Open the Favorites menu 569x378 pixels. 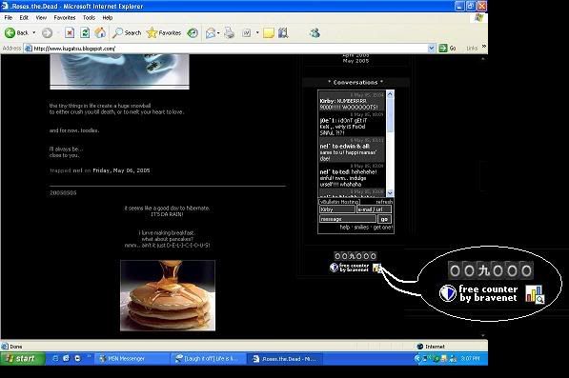65,17
